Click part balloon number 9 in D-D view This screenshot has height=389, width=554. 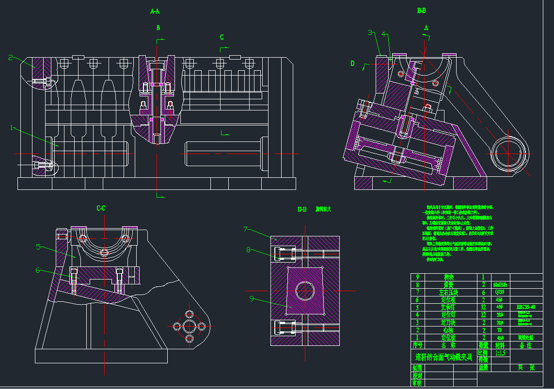[252, 298]
